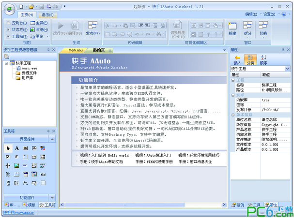Click the 全屏(F) fullscreen icon
294x218 pixels.
tap(32, 23)
